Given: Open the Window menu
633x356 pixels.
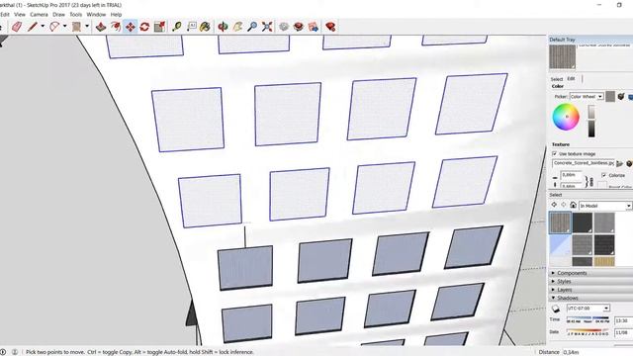Looking at the screenshot, I should pyautogui.click(x=96, y=15).
